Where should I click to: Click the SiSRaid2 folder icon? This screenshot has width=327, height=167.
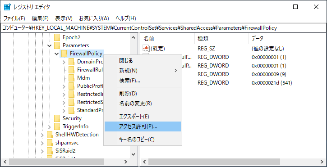[x=50, y=150]
